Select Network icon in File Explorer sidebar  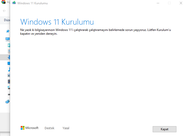click(8, 102)
